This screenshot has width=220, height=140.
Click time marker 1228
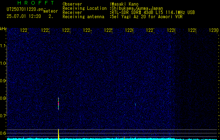(x=171, y=30)
